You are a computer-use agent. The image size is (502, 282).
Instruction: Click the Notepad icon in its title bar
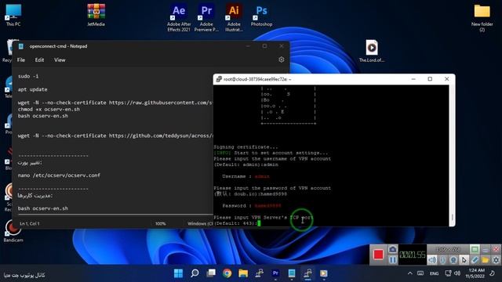(21, 46)
